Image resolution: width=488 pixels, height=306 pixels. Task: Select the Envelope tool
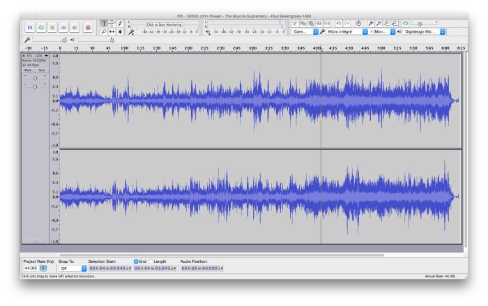(x=112, y=23)
